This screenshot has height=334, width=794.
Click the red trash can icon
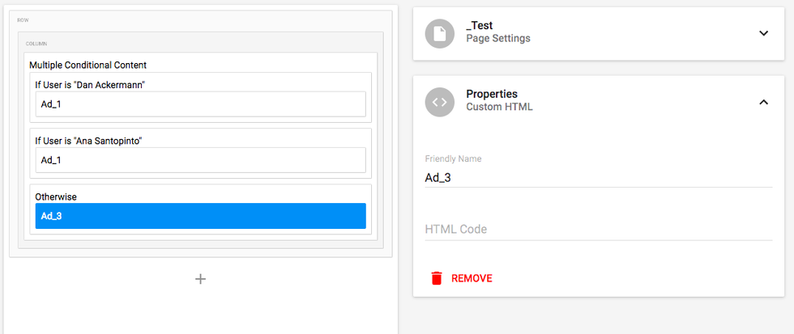coord(437,278)
